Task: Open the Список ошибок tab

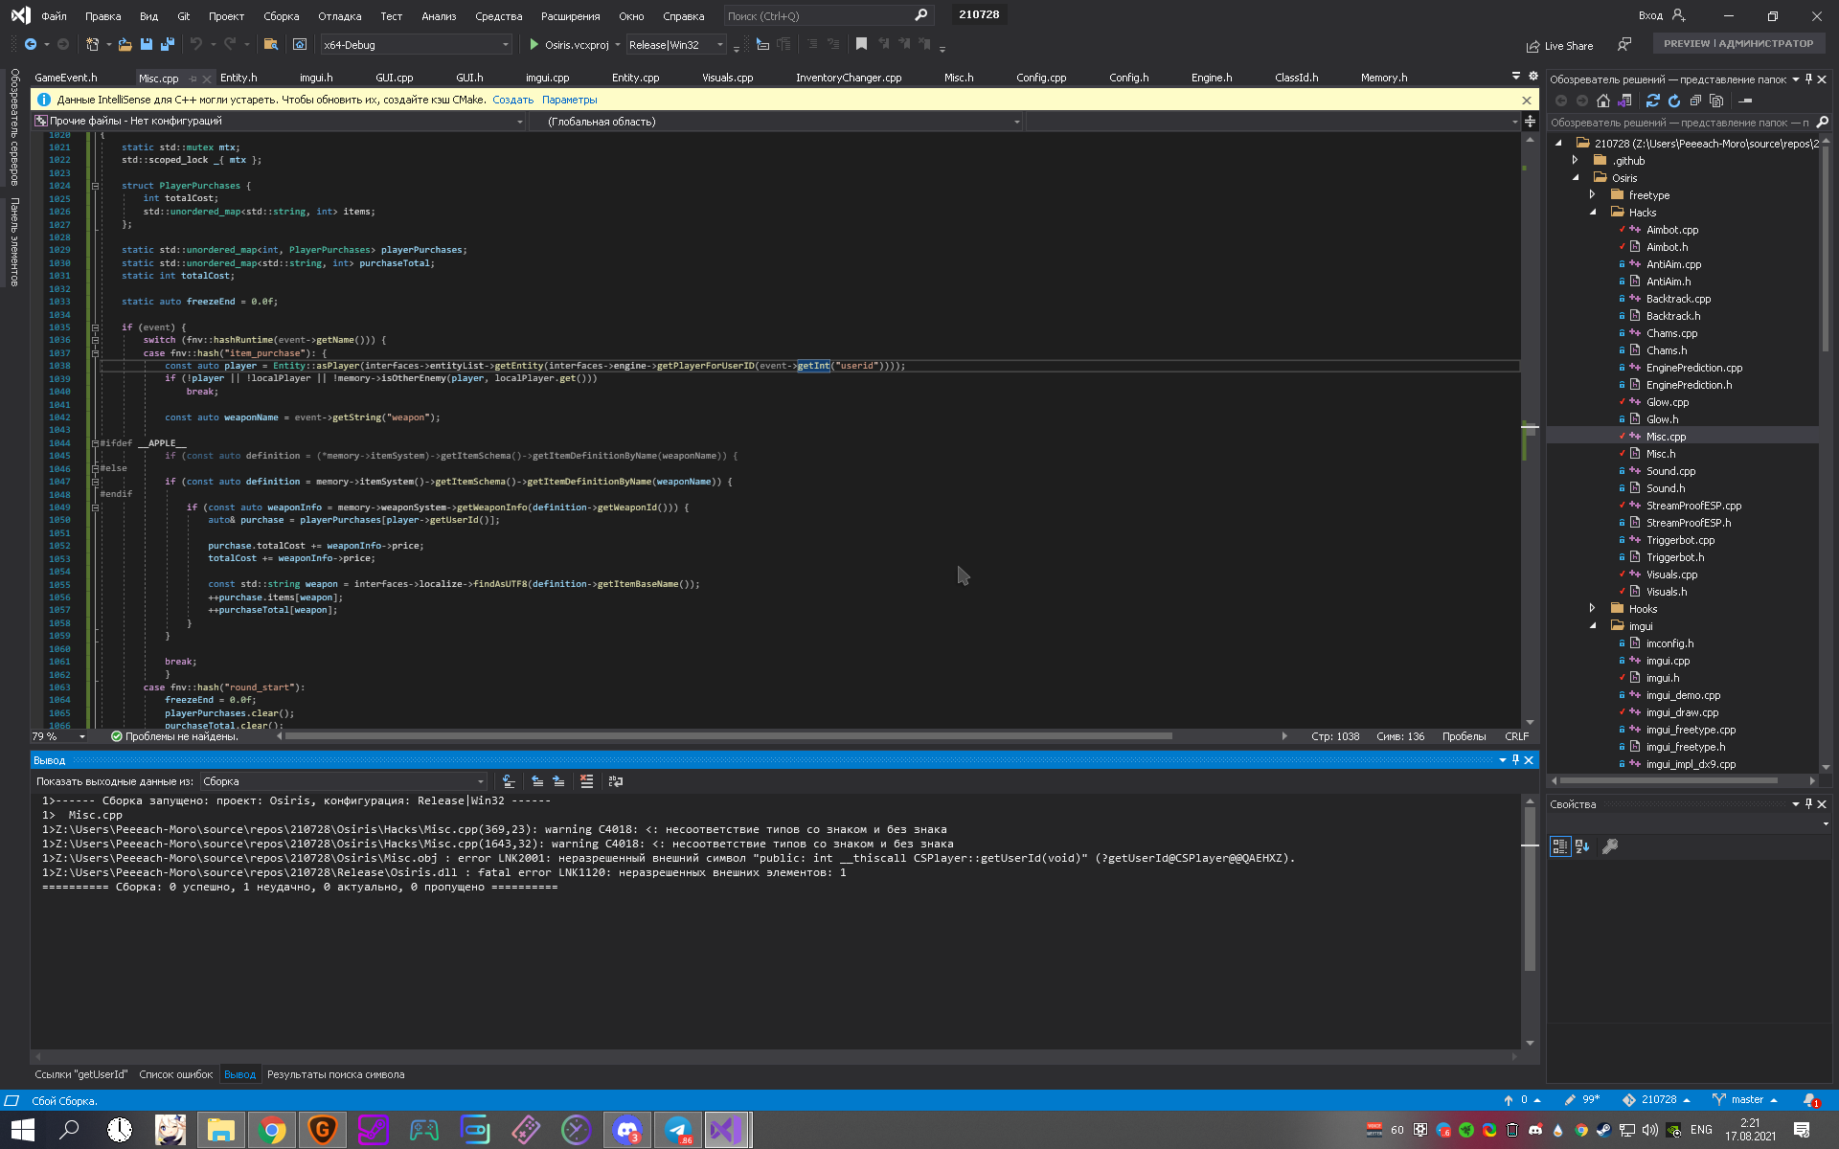Action: tap(175, 1074)
